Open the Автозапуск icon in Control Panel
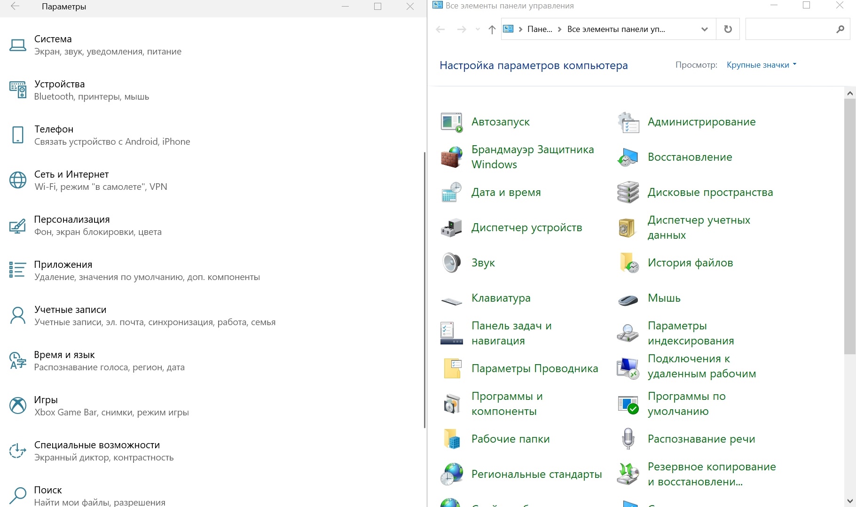This screenshot has width=856, height=507. (x=451, y=122)
